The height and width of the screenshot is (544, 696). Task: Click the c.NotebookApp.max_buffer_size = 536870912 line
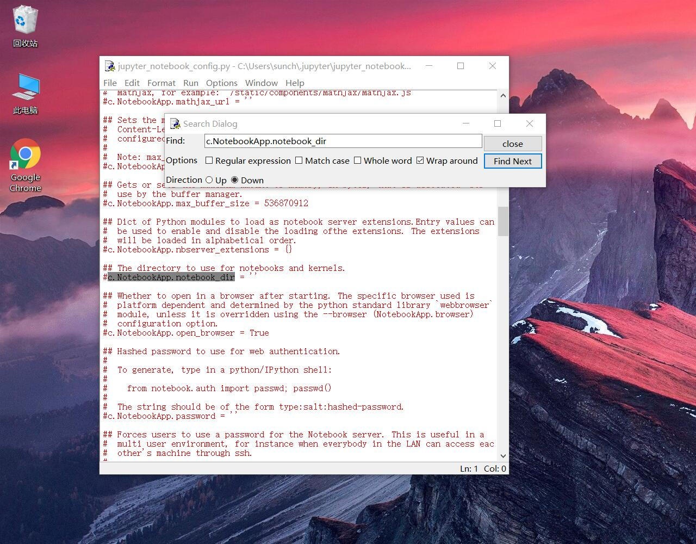click(x=206, y=203)
